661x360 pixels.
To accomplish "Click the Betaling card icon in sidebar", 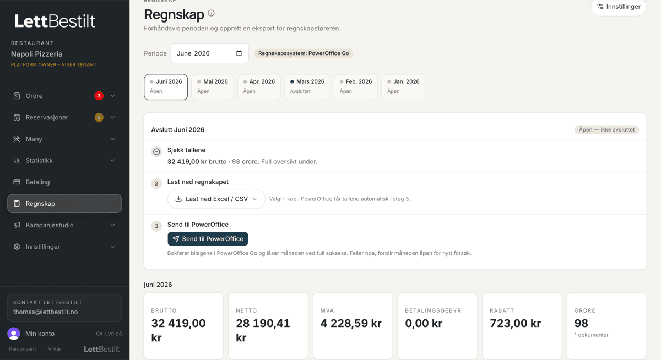I will coord(17,182).
